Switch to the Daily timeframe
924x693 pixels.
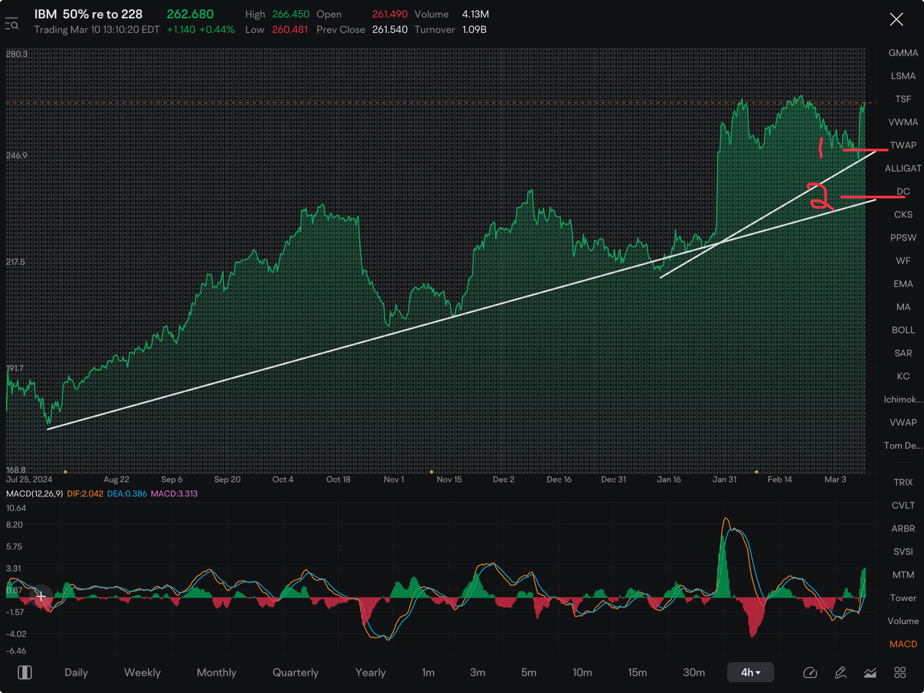pyautogui.click(x=76, y=672)
